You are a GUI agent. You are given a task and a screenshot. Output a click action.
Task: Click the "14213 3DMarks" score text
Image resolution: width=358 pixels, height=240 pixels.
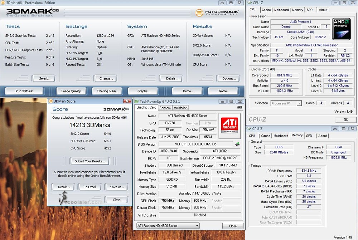[x=90, y=125]
